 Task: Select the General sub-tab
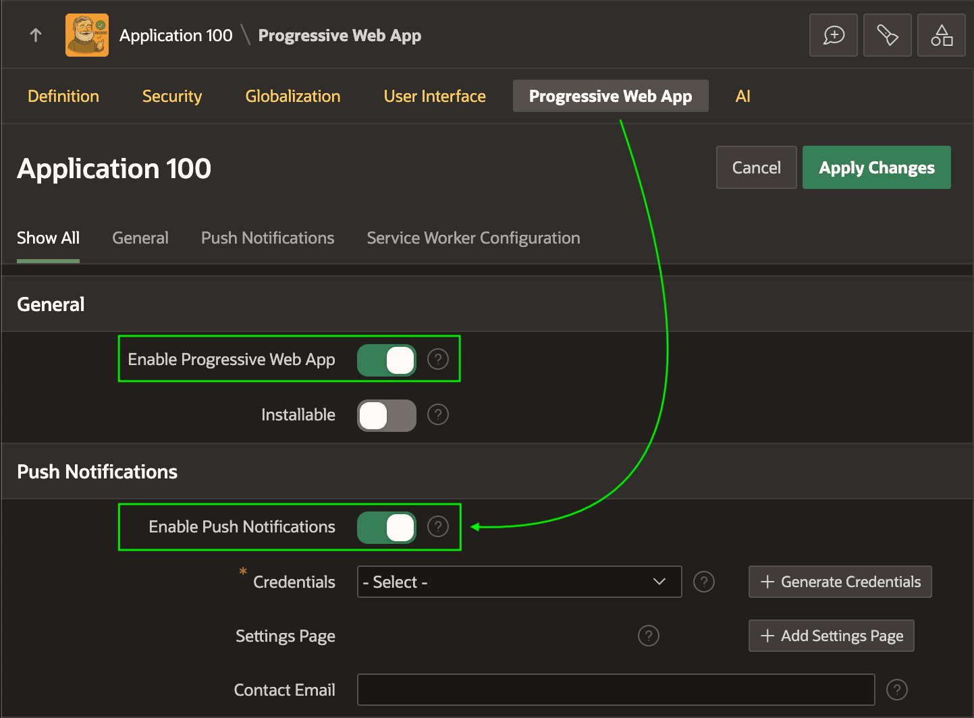(140, 238)
